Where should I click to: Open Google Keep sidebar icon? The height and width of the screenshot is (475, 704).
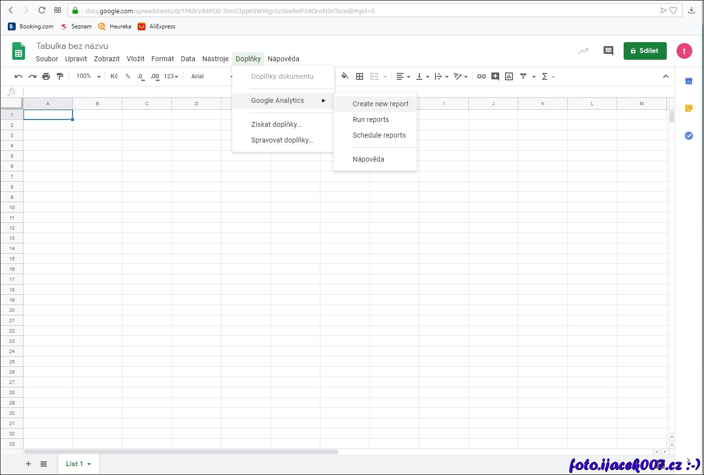click(x=688, y=108)
